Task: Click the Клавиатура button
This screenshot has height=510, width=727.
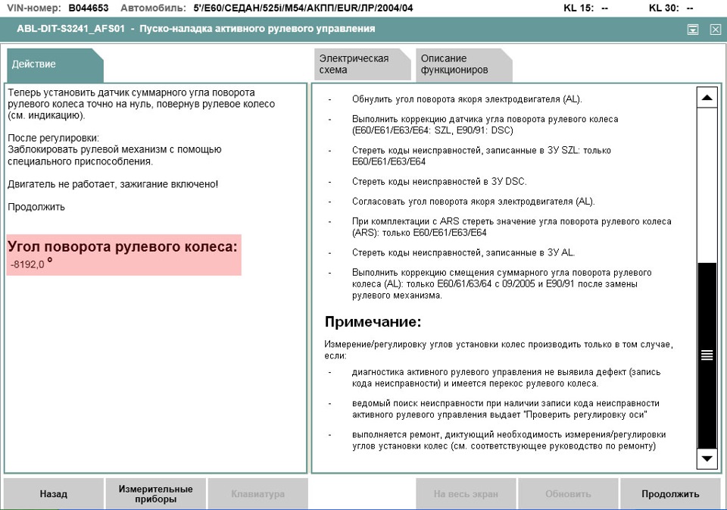Action: click(x=257, y=494)
